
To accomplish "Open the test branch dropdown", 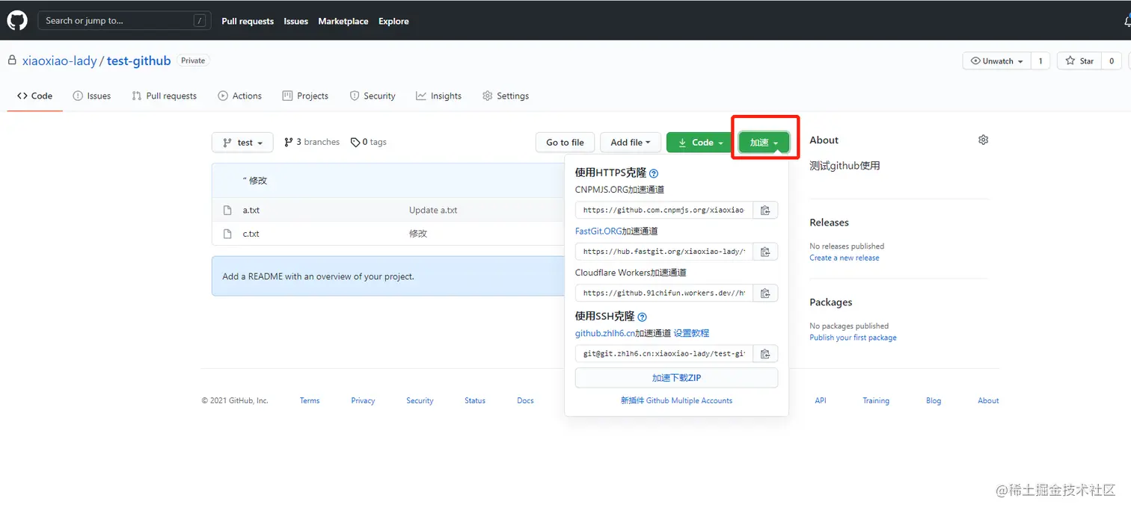I will (242, 142).
